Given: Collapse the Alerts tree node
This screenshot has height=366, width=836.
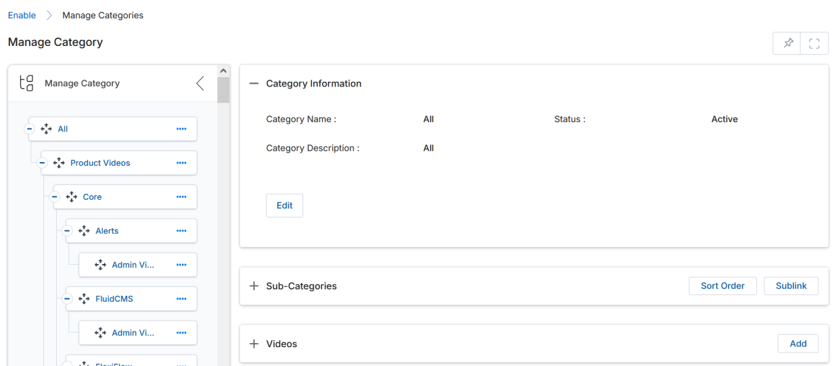Looking at the screenshot, I should pyautogui.click(x=67, y=231).
